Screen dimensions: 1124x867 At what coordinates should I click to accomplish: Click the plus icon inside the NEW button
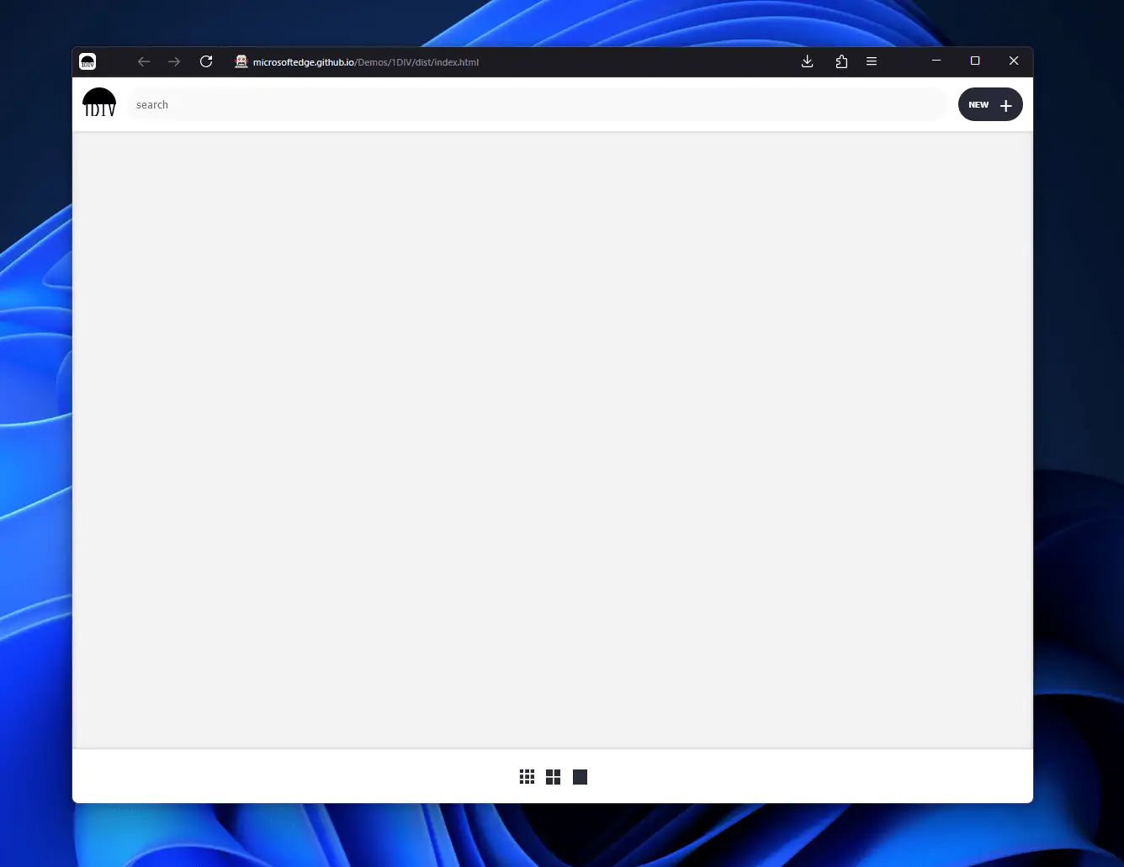pos(1005,104)
